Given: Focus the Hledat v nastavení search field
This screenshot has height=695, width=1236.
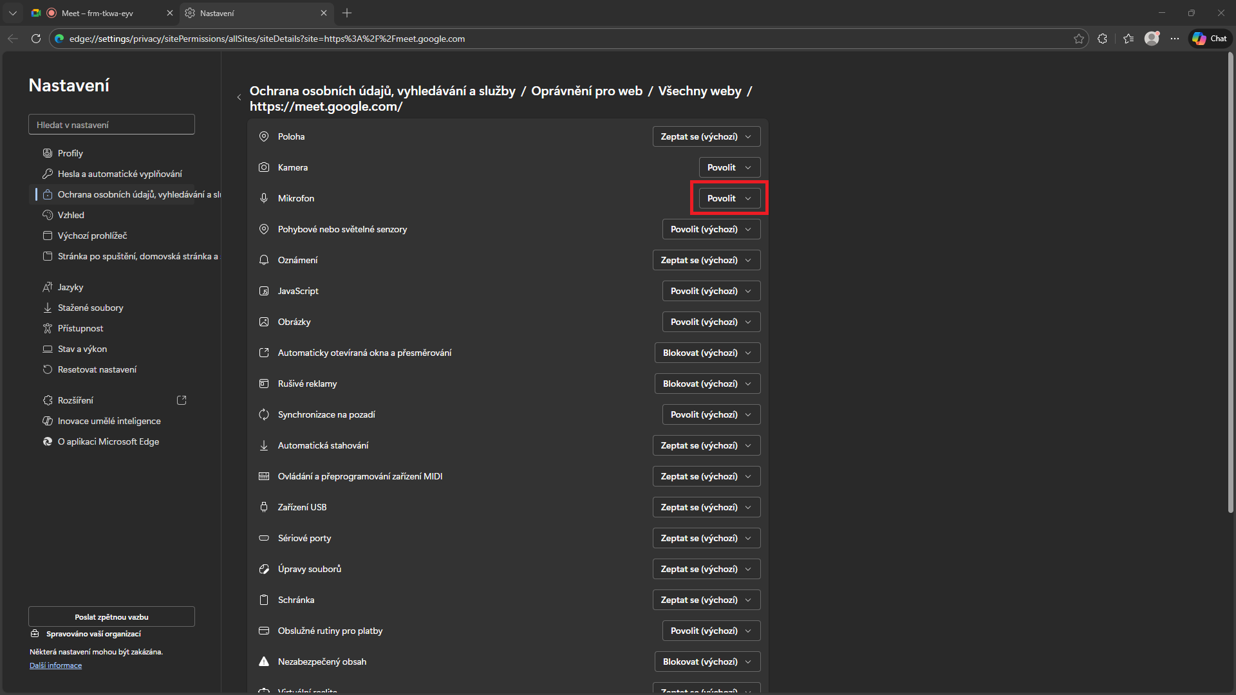Looking at the screenshot, I should (x=111, y=125).
